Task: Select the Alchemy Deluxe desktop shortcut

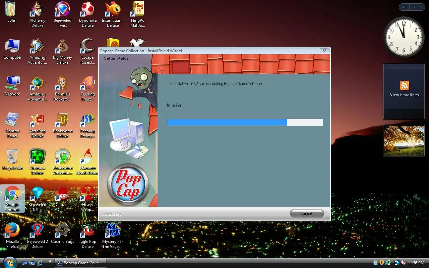Action: 37,14
